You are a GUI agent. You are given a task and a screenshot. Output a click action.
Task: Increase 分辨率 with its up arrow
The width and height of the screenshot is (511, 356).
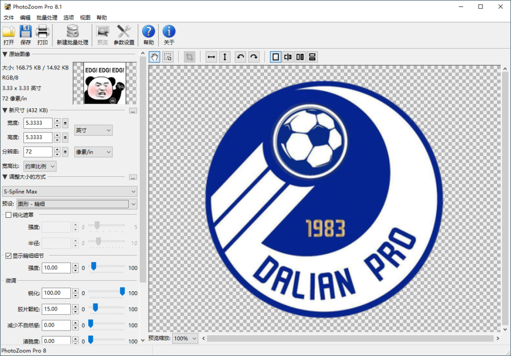tap(57, 150)
